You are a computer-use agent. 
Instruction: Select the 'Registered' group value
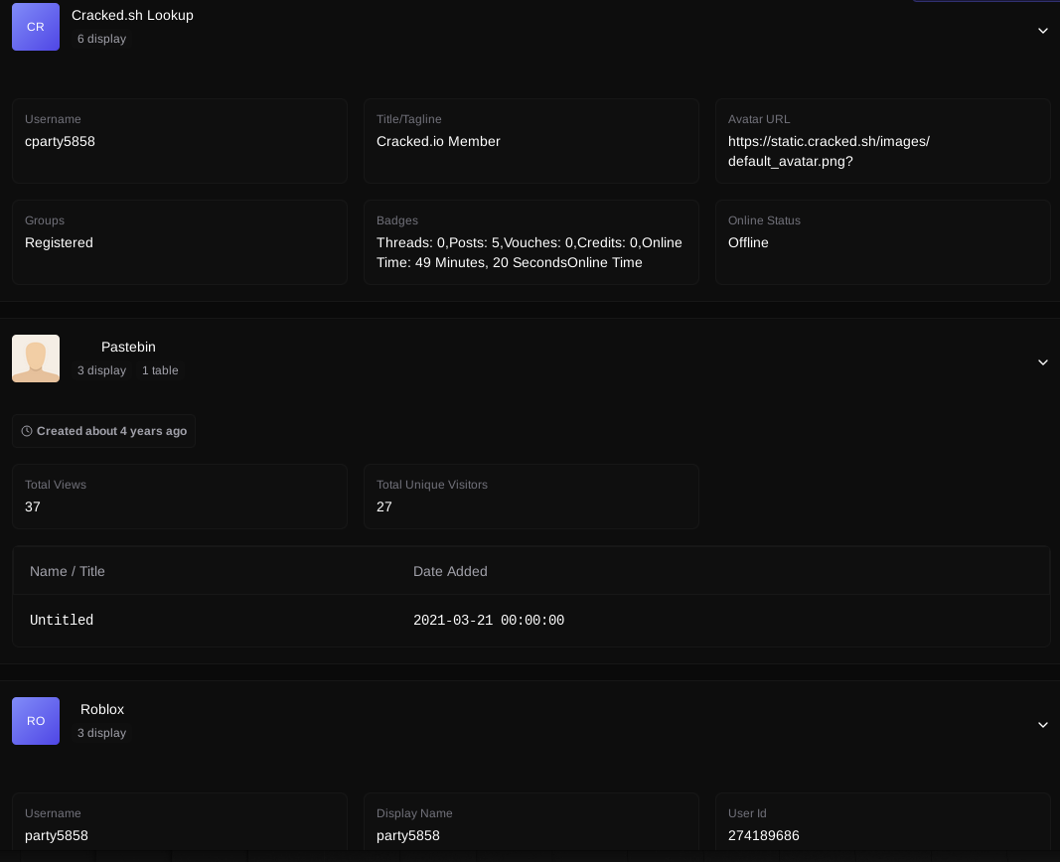coord(59,242)
